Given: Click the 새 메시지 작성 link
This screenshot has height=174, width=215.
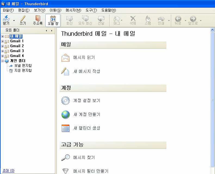Looking at the screenshot, I should pyautogui.click(x=87, y=71).
